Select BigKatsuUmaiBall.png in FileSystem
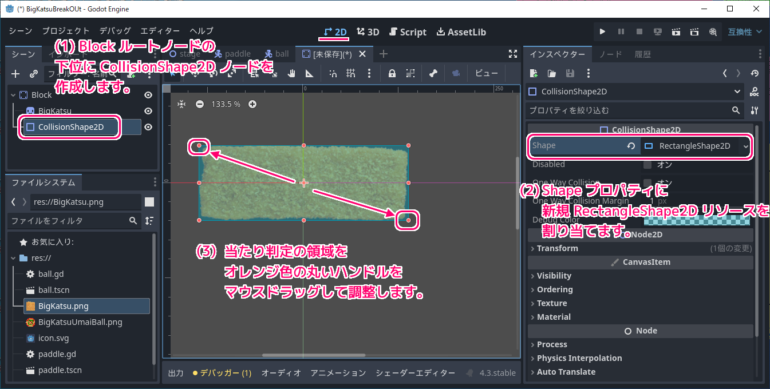The width and height of the screenshot is (770, 389). point(80,322)
